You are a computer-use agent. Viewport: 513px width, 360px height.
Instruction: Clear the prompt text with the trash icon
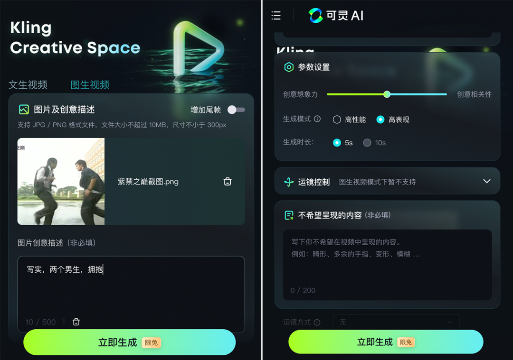click(x=76, y=322)
